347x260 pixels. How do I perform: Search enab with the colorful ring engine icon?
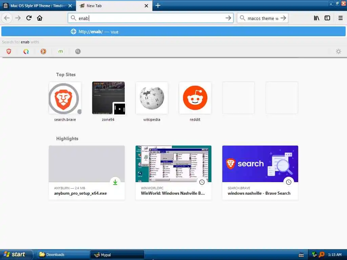26,51
